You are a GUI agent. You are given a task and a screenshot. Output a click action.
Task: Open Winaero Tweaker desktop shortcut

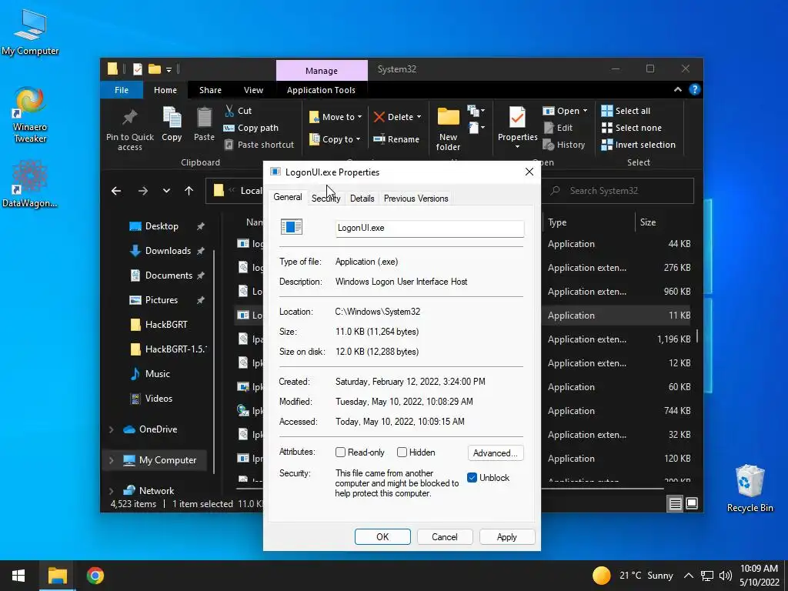pos(30,115)
